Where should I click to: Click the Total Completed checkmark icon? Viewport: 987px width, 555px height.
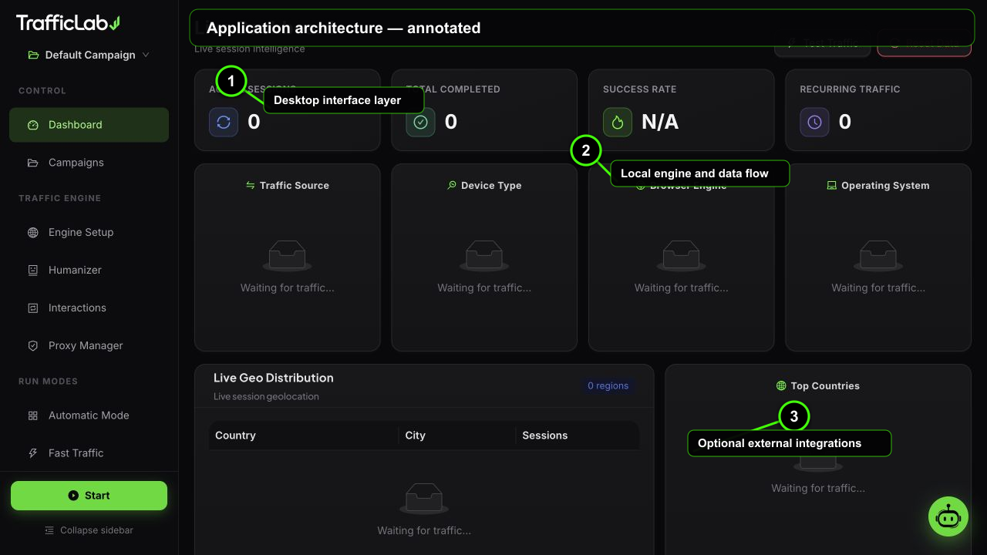click(420, 122)
